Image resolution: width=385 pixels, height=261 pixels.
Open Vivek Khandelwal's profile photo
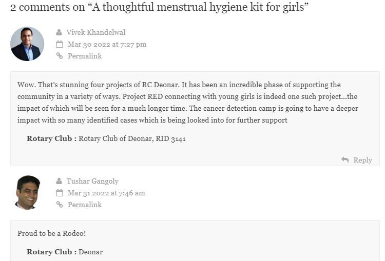[x=27, y=44]
